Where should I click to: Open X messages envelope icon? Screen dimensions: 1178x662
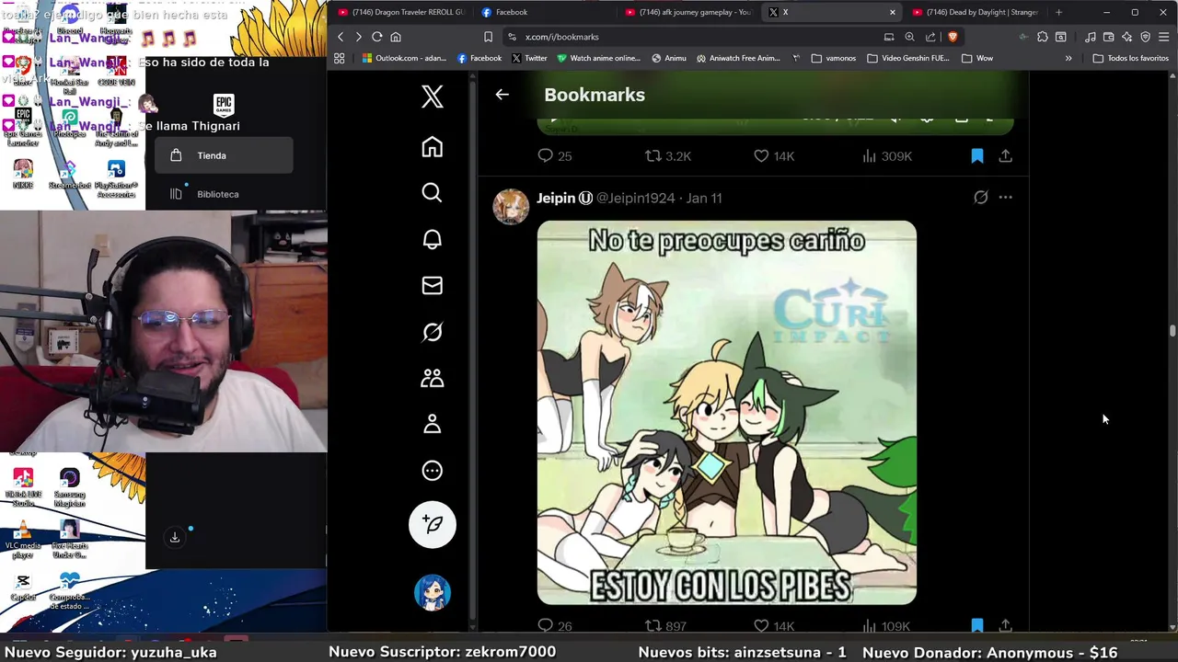pyautogui.click(x=432, y=285)
